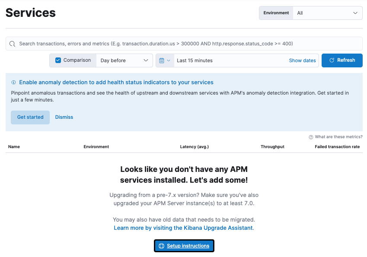The image size is (367, 257).
Task: Open the Environment All dropdown
Action: 327,13
